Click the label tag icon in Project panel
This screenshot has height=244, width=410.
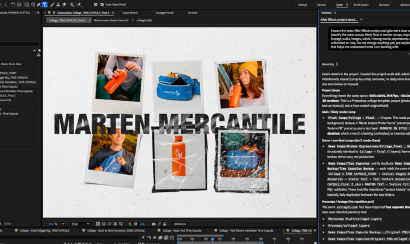(39, 51)
